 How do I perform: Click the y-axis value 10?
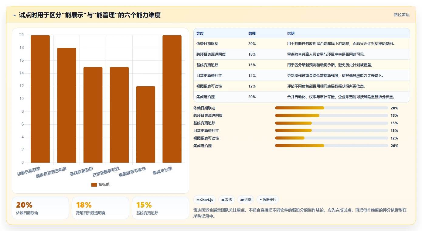coord(21,99)
